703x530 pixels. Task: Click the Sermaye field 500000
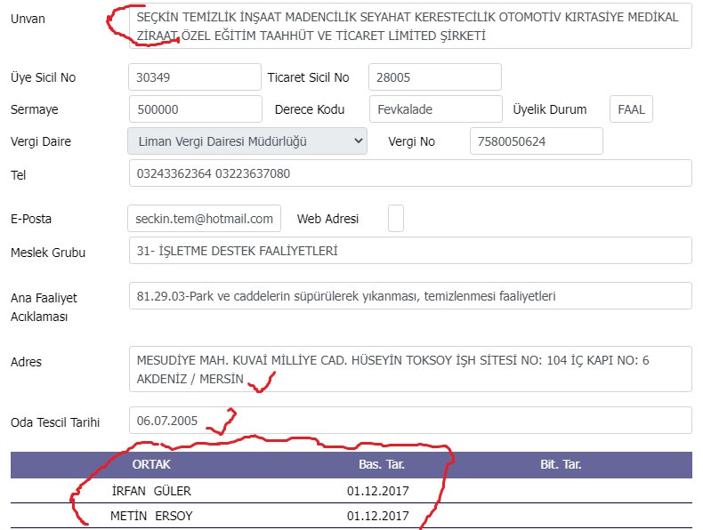pyautogui.click(x=196, y=108)
